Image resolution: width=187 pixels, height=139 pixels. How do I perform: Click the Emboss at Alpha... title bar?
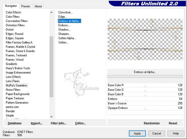pos(145,72)
